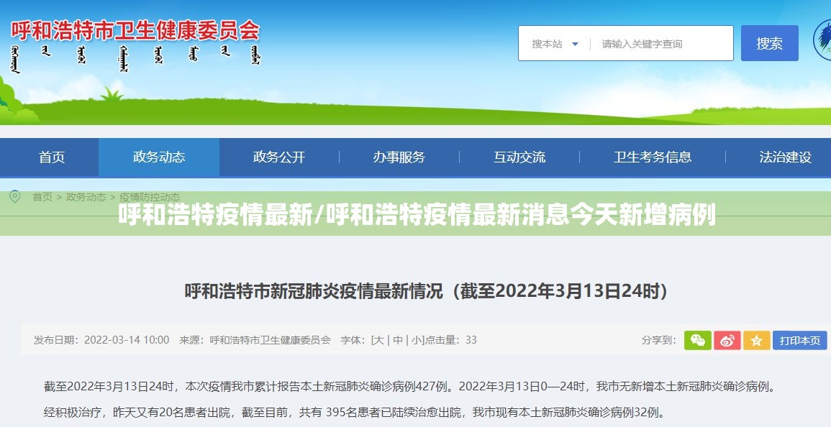
Task: Click the paragraph beginning 截至2022年3月13日24时
Action: [x=411, y=386]
